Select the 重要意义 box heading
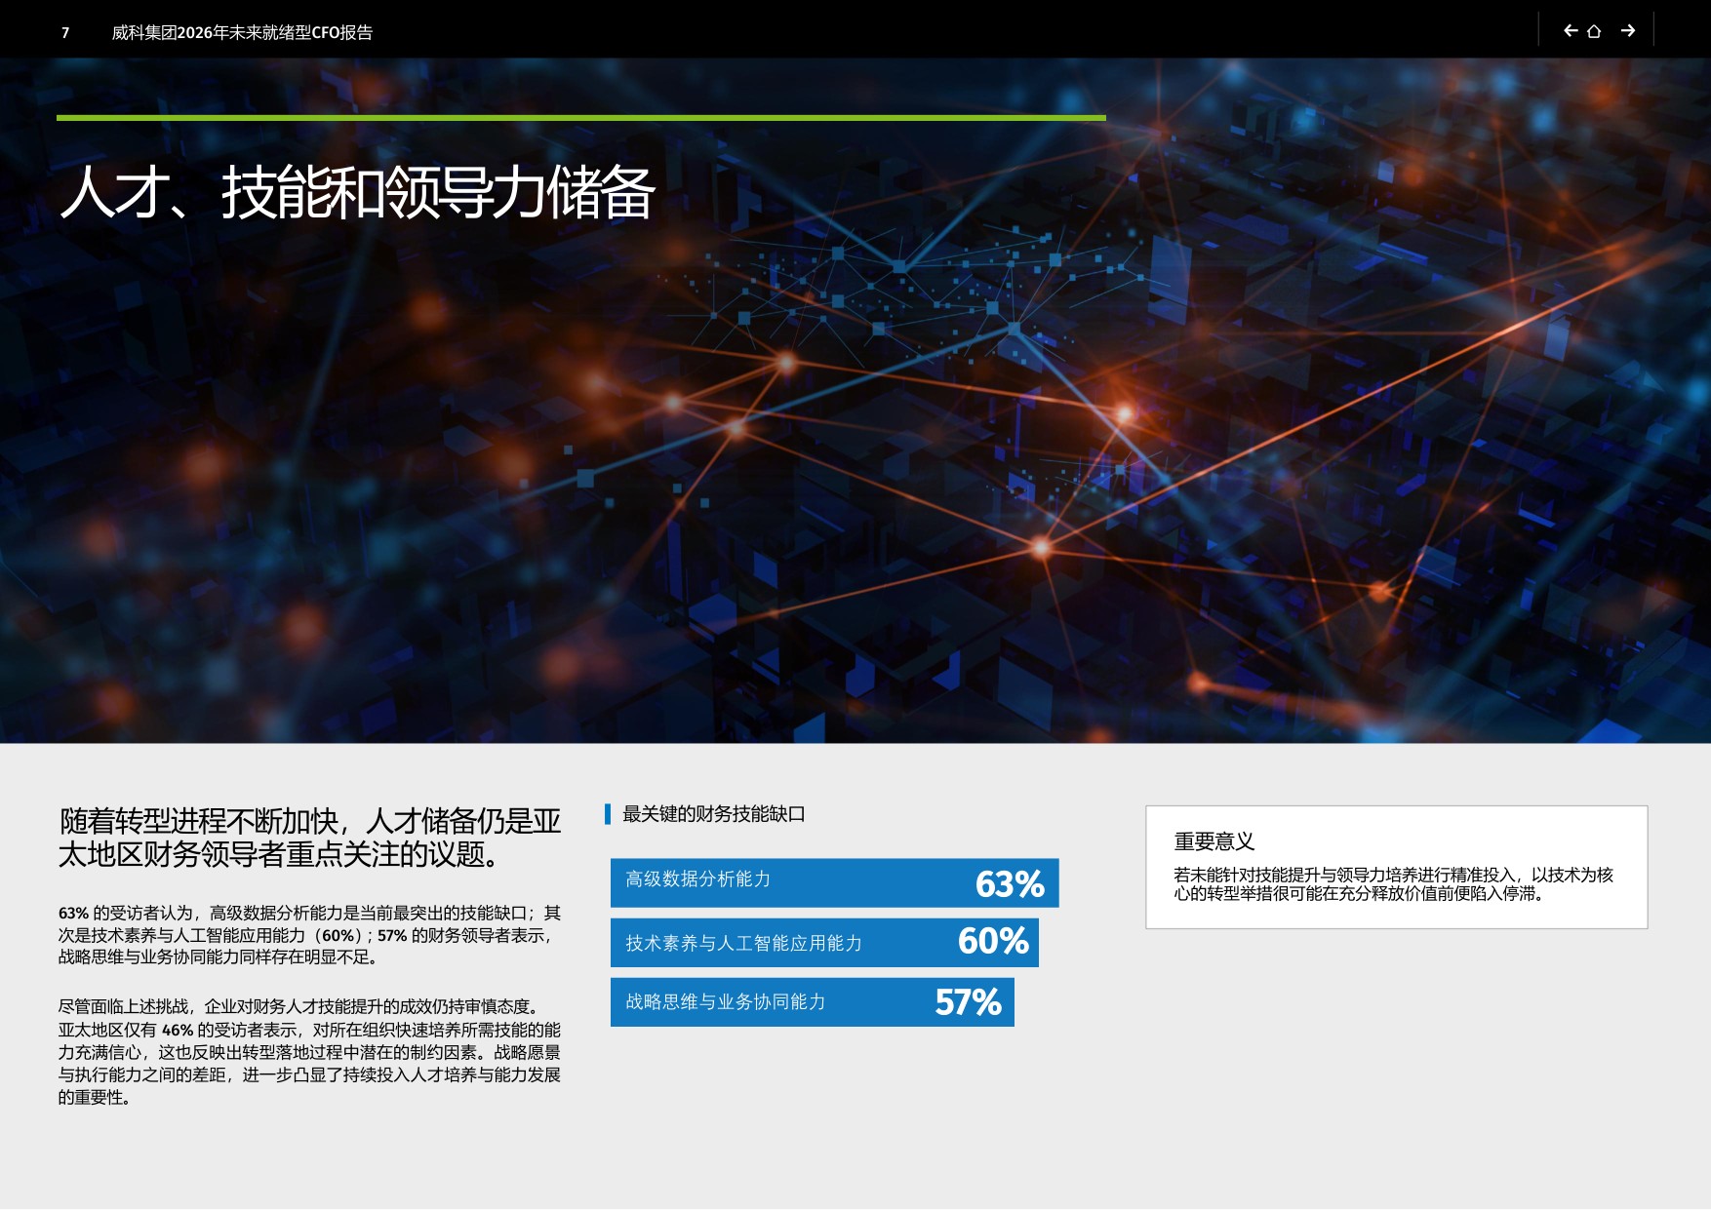1711x1210 pixels. coord(1214,841)
